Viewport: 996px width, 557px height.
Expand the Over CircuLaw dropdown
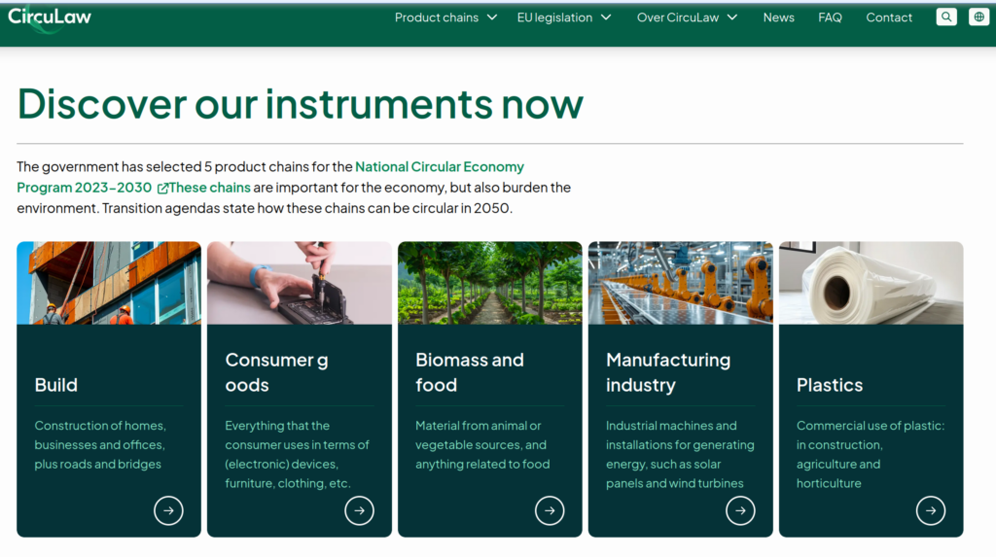point(687,17)
